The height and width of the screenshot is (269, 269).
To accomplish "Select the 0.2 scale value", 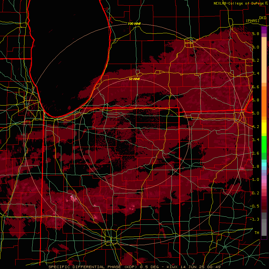I will [256, 193].
